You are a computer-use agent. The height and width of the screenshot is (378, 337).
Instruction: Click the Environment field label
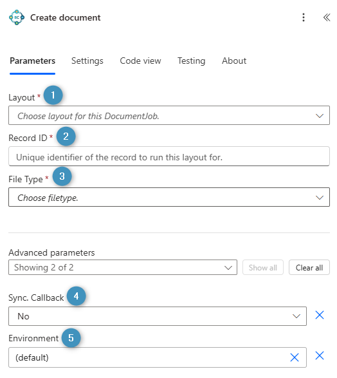pos(33,338)
